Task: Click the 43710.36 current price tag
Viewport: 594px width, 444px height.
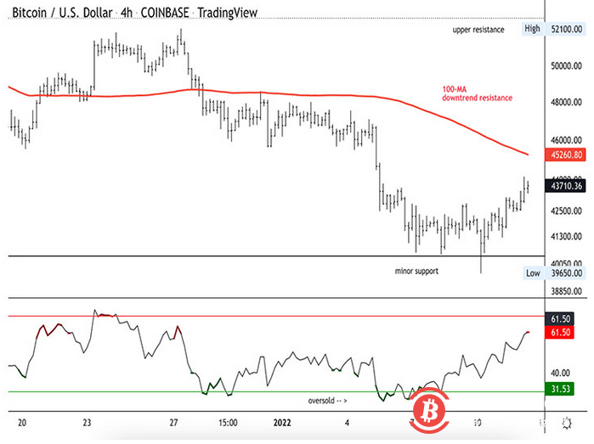Action: 566,186
